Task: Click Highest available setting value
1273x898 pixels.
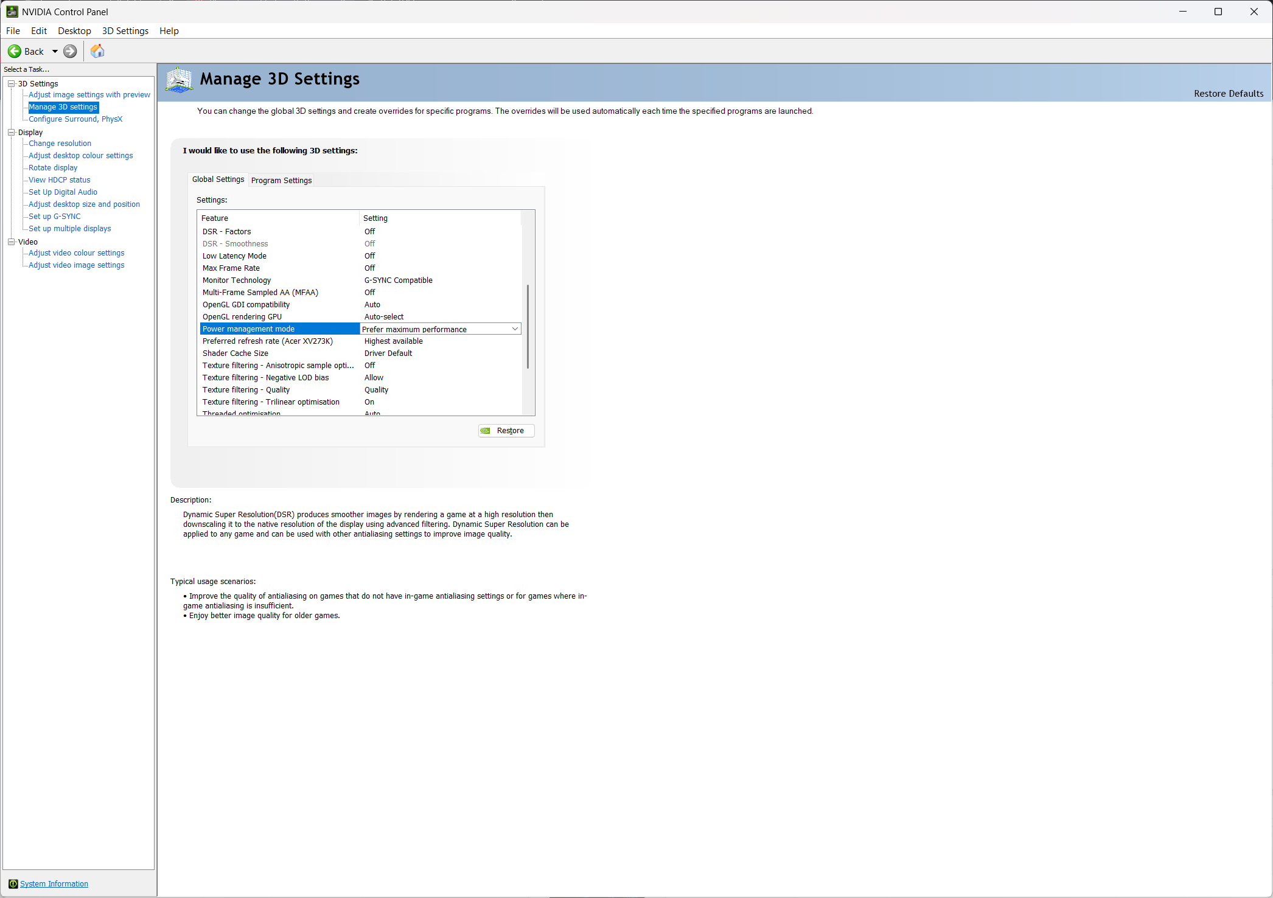Action: point(393,341)
